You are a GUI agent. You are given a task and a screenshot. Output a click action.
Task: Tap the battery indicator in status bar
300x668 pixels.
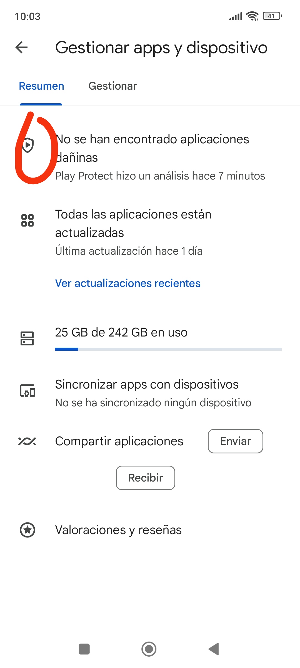point(272,16)
